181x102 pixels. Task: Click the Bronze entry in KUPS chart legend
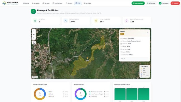point(58,96)
